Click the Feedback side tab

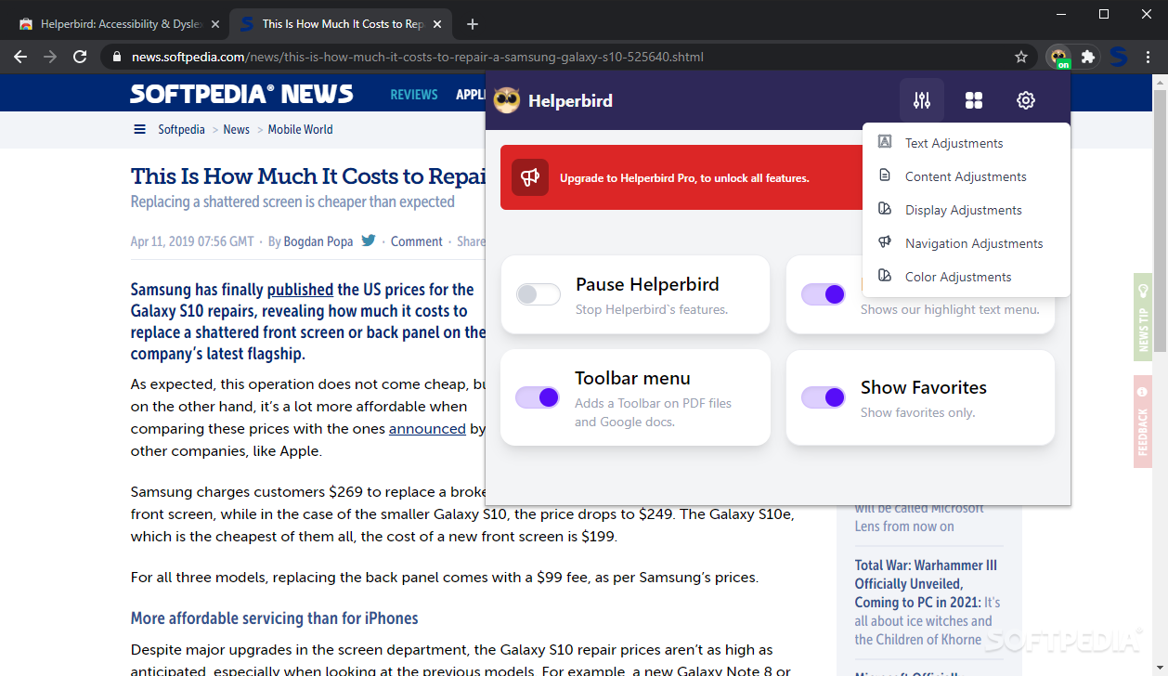(x=1143, y=422)
